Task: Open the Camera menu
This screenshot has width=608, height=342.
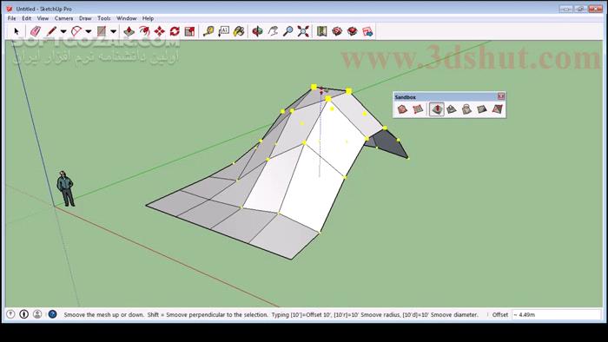Action: pyautogui.click(x=63, y=18)
